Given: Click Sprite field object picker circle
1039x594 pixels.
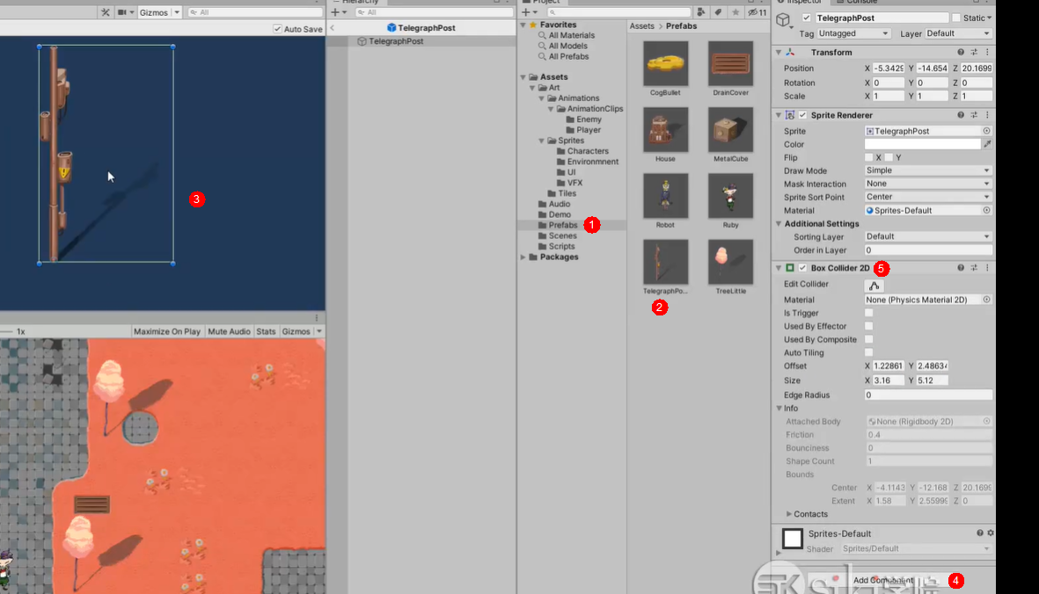Looking at the screenshot, I should point(986,131).
